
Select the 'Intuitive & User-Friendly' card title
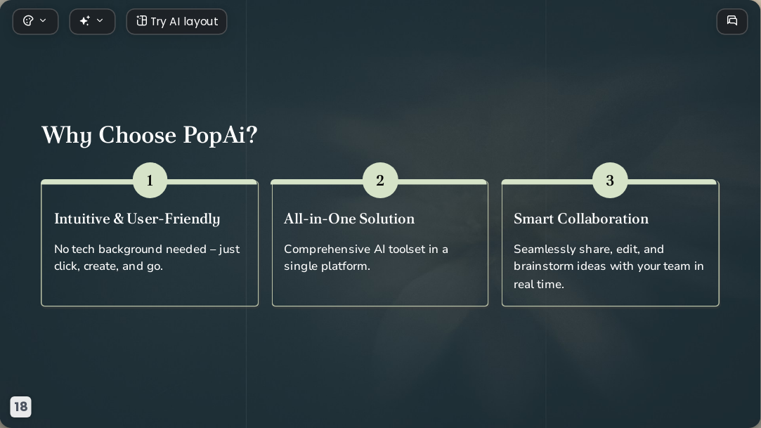(x=137, y=219)
